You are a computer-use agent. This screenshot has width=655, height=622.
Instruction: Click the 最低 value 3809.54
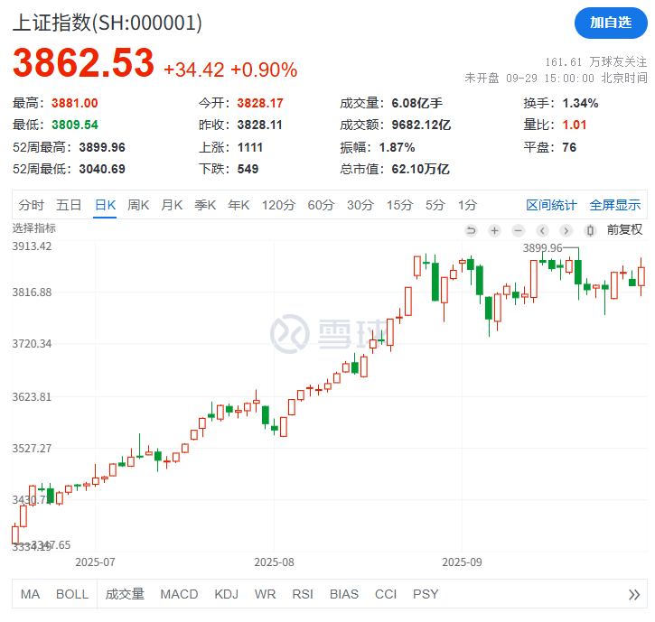[75, 125]
